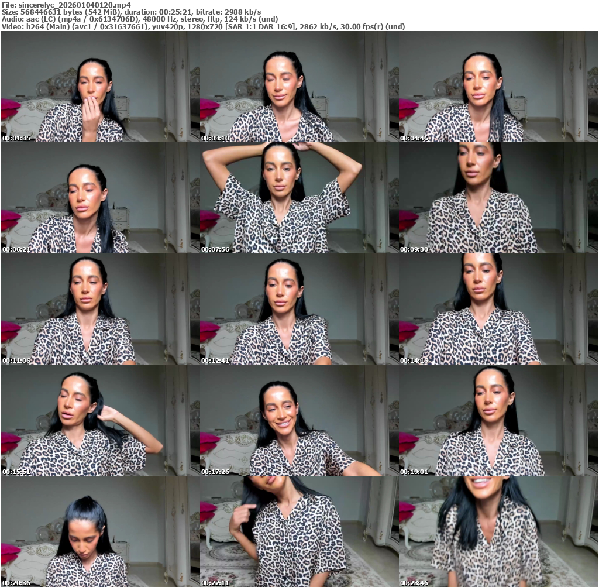Select the thumbnail timestamped 00:09:30

498,198
